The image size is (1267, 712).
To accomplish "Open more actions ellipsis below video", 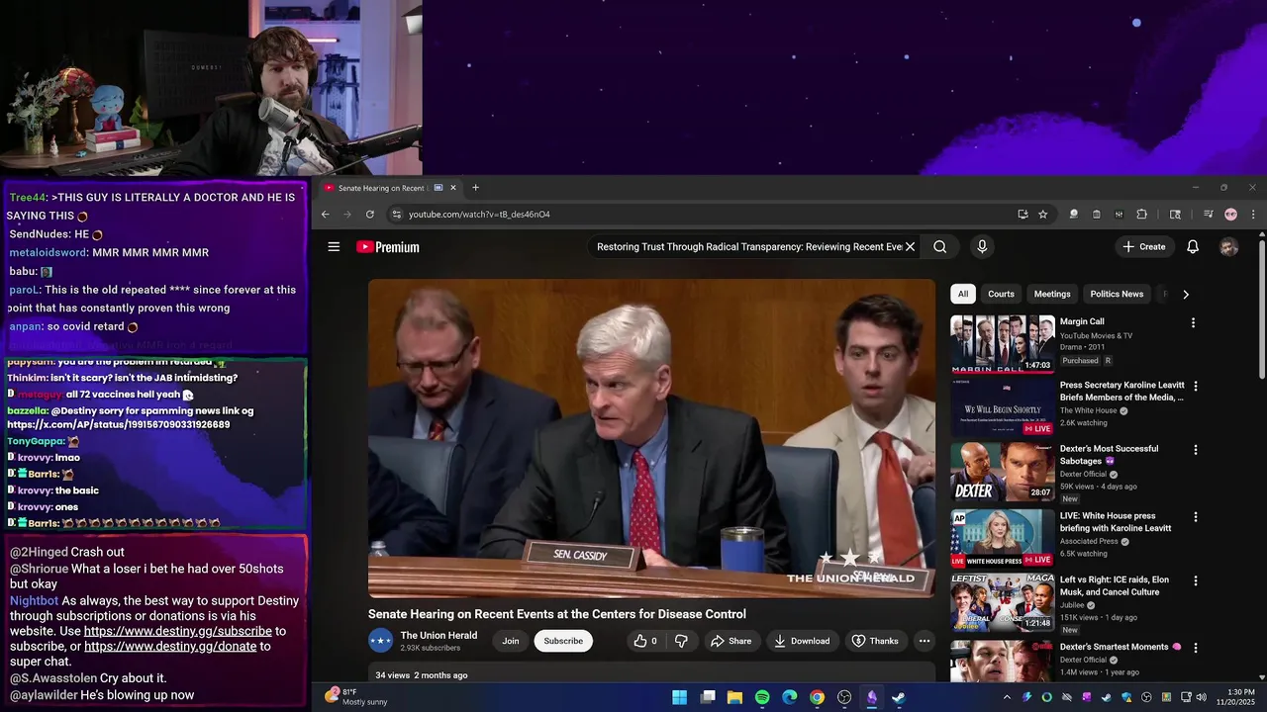I will (925, 641).
